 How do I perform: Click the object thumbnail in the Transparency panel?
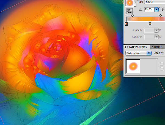(x=133, y=66)
